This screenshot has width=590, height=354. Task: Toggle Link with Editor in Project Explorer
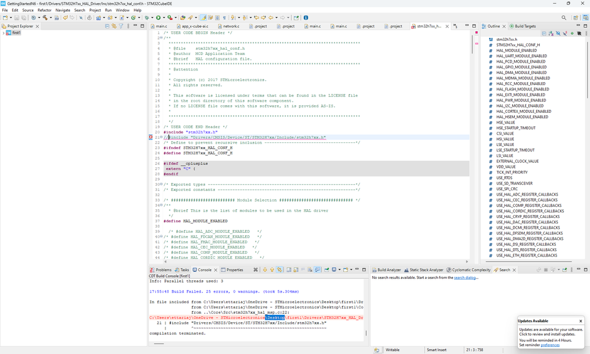point(115,26)
